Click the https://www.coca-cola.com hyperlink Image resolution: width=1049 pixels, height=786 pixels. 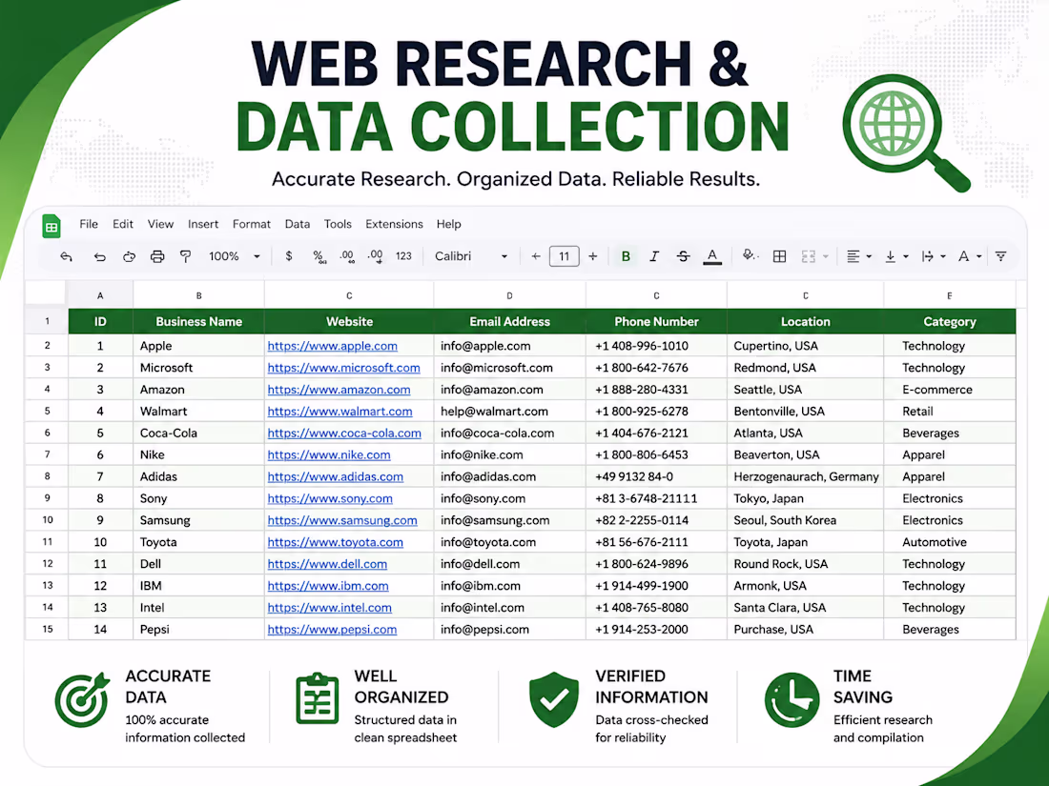(344, 433)
